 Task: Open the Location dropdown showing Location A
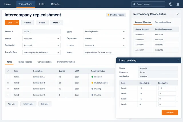point(105,45)
